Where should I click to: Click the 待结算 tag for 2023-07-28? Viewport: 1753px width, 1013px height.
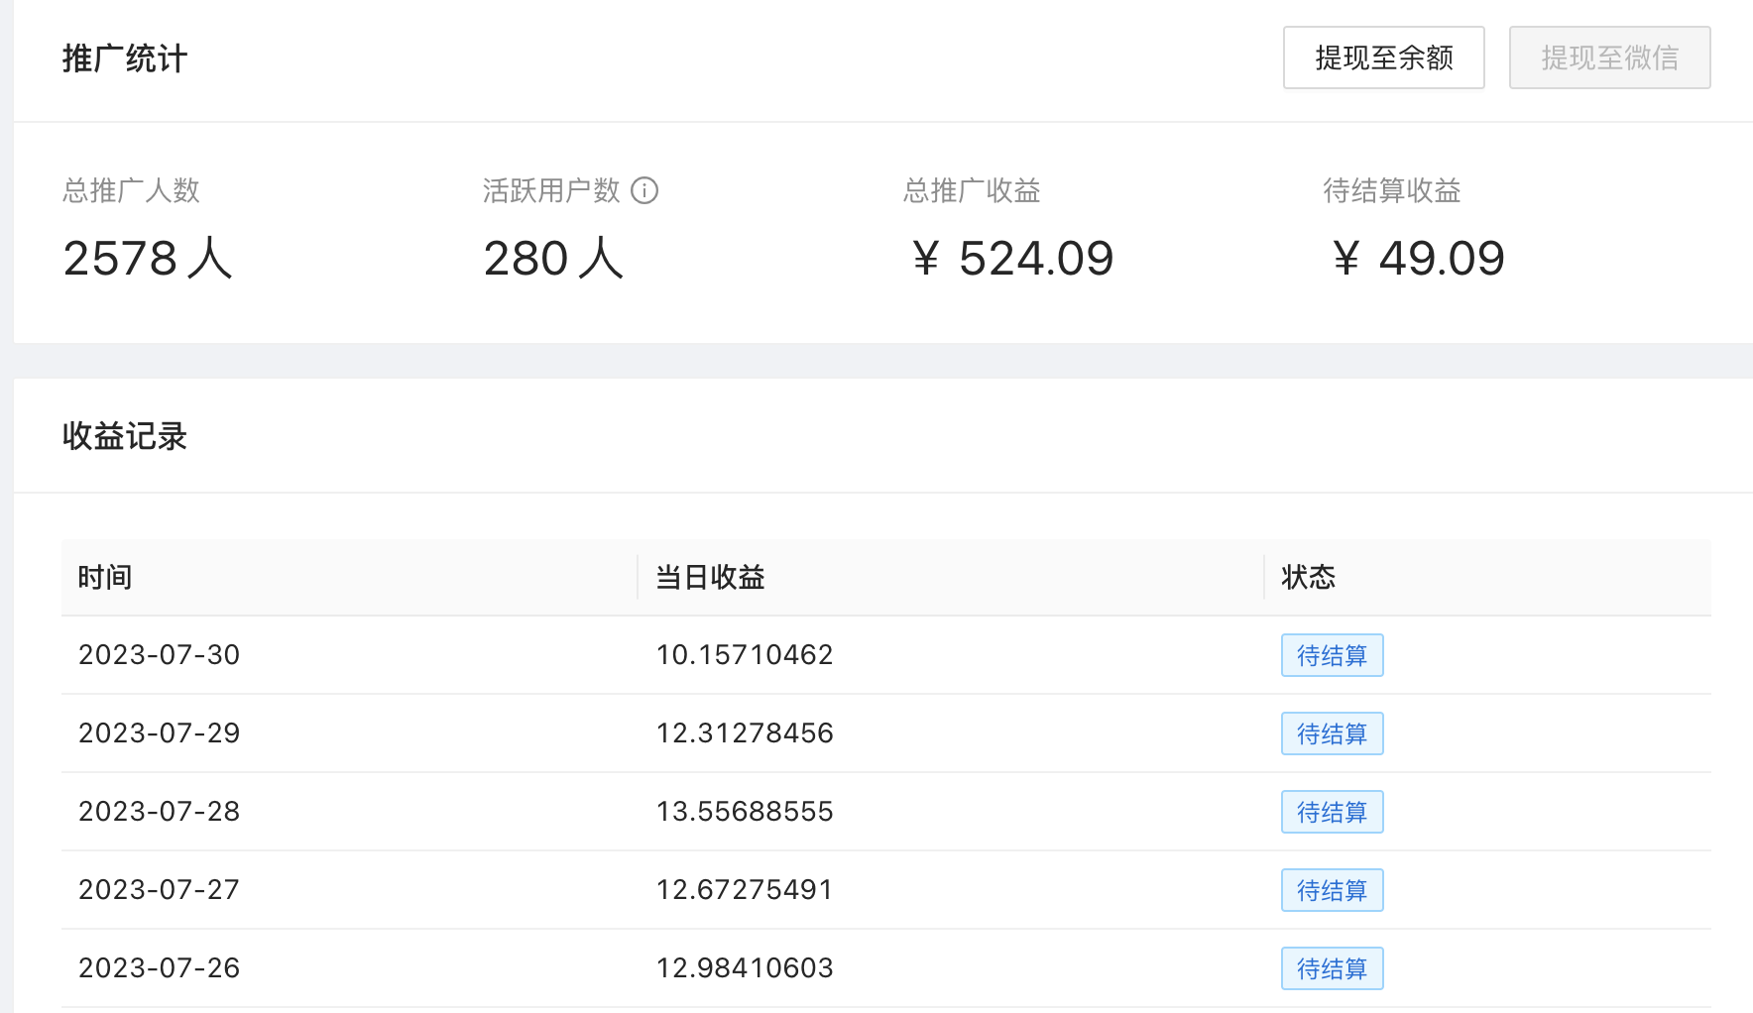point(1332,812)
